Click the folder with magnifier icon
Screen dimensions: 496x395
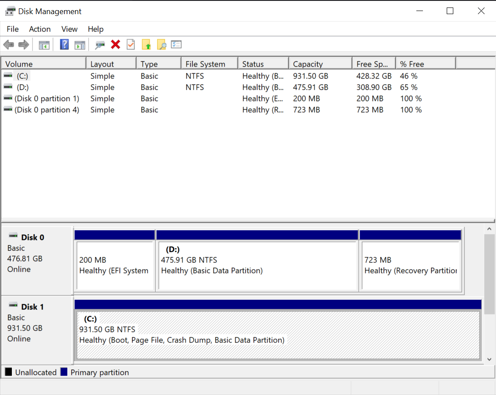pyautogui.click(x=162, y=45)
